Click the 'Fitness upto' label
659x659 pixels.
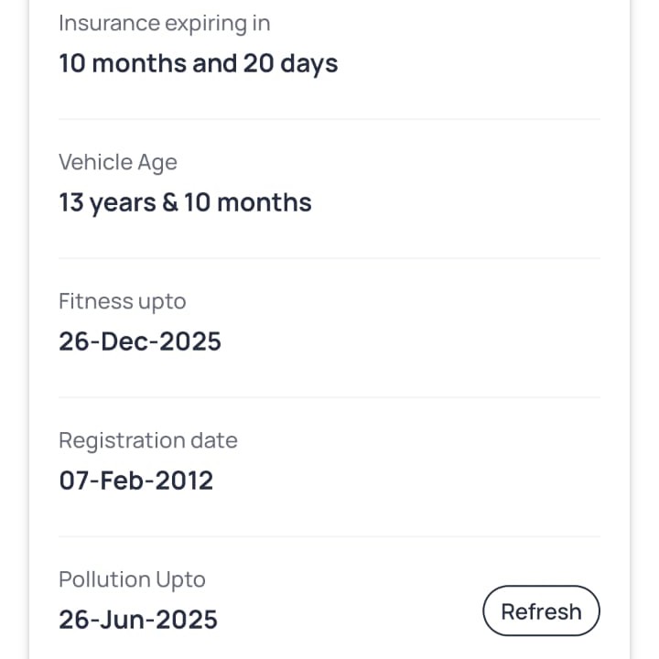click(x=122, y=302)
